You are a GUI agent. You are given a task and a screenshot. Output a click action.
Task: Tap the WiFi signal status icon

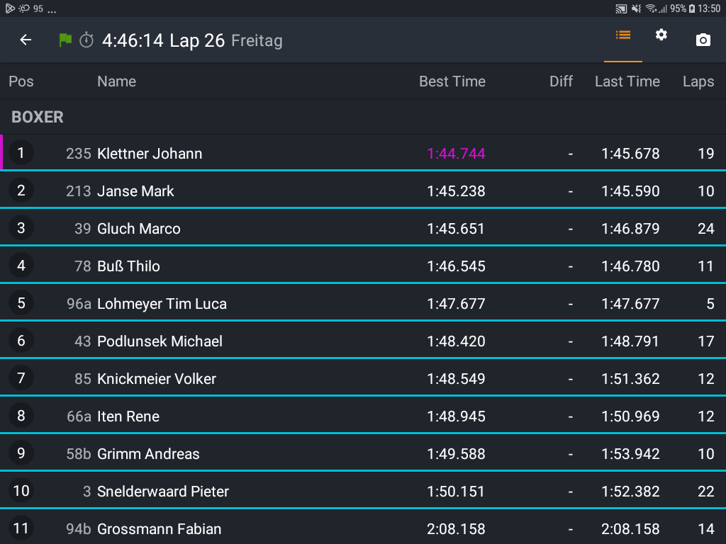tap(650, 8)
